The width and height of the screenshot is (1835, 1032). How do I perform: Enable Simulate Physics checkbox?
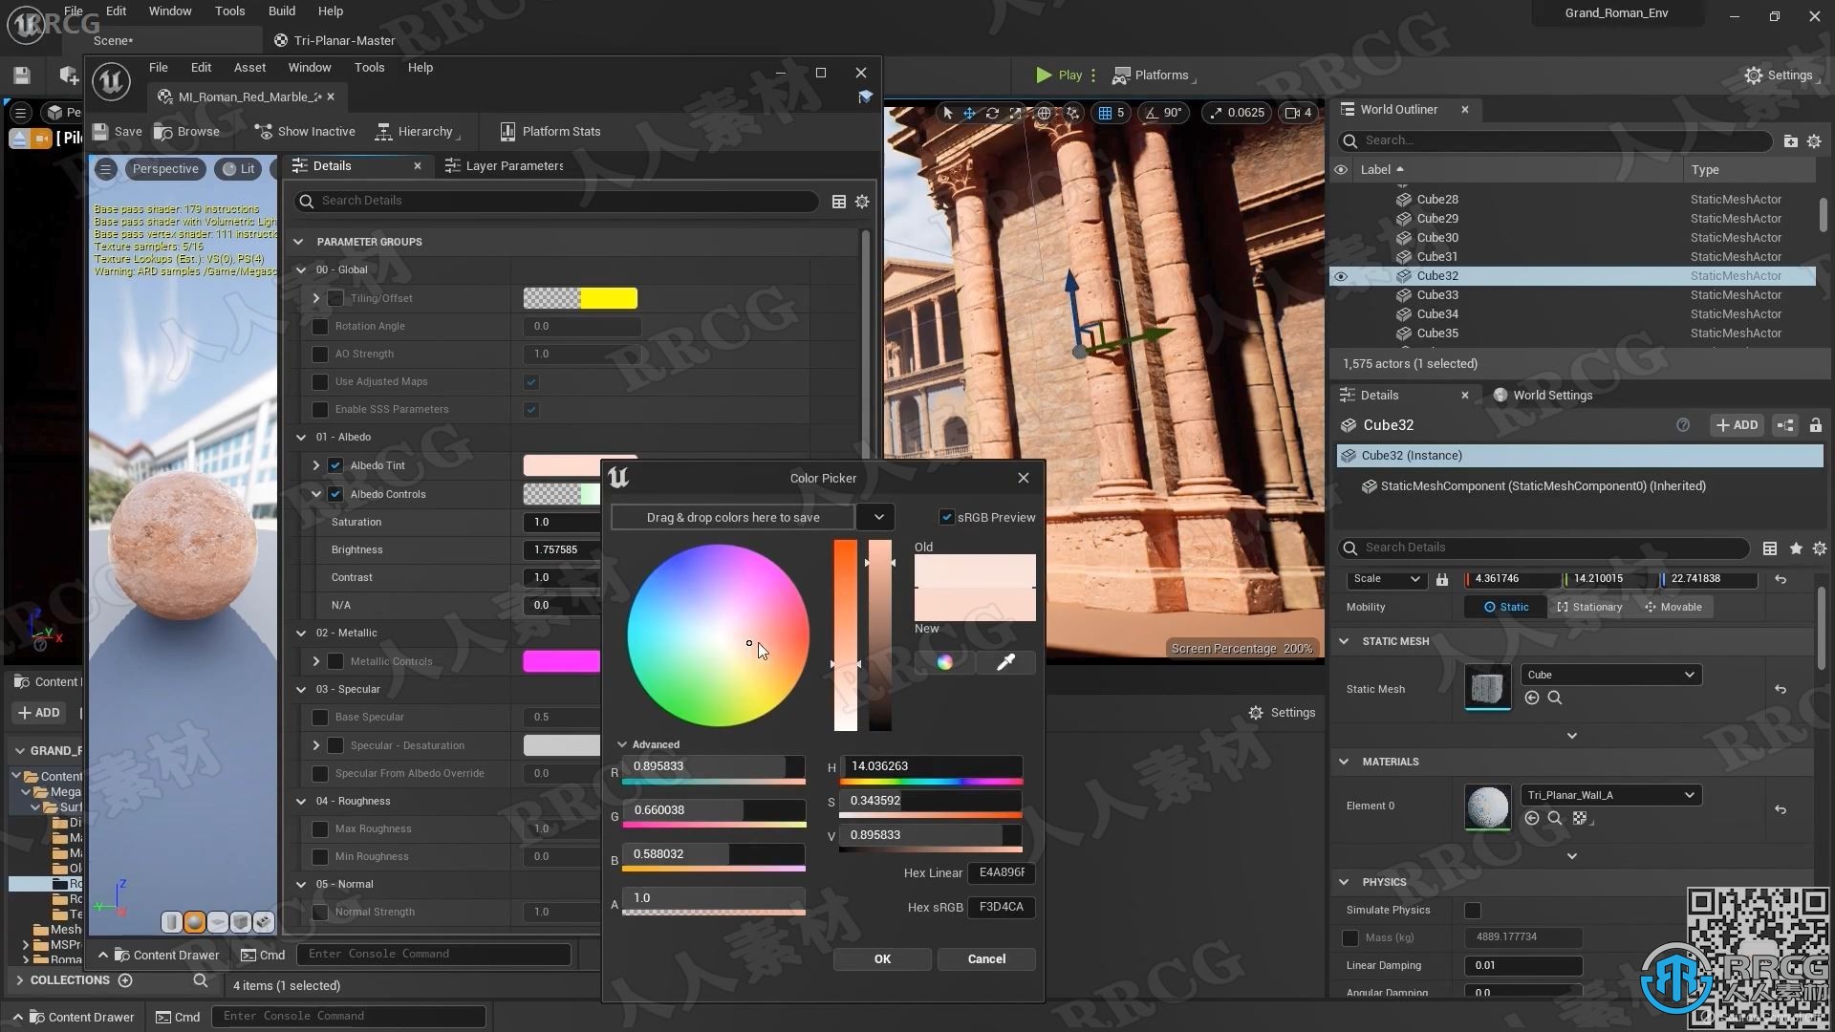click(1473, 911)
